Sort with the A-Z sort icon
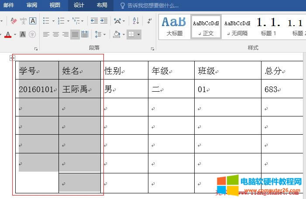 click(136, 20)
